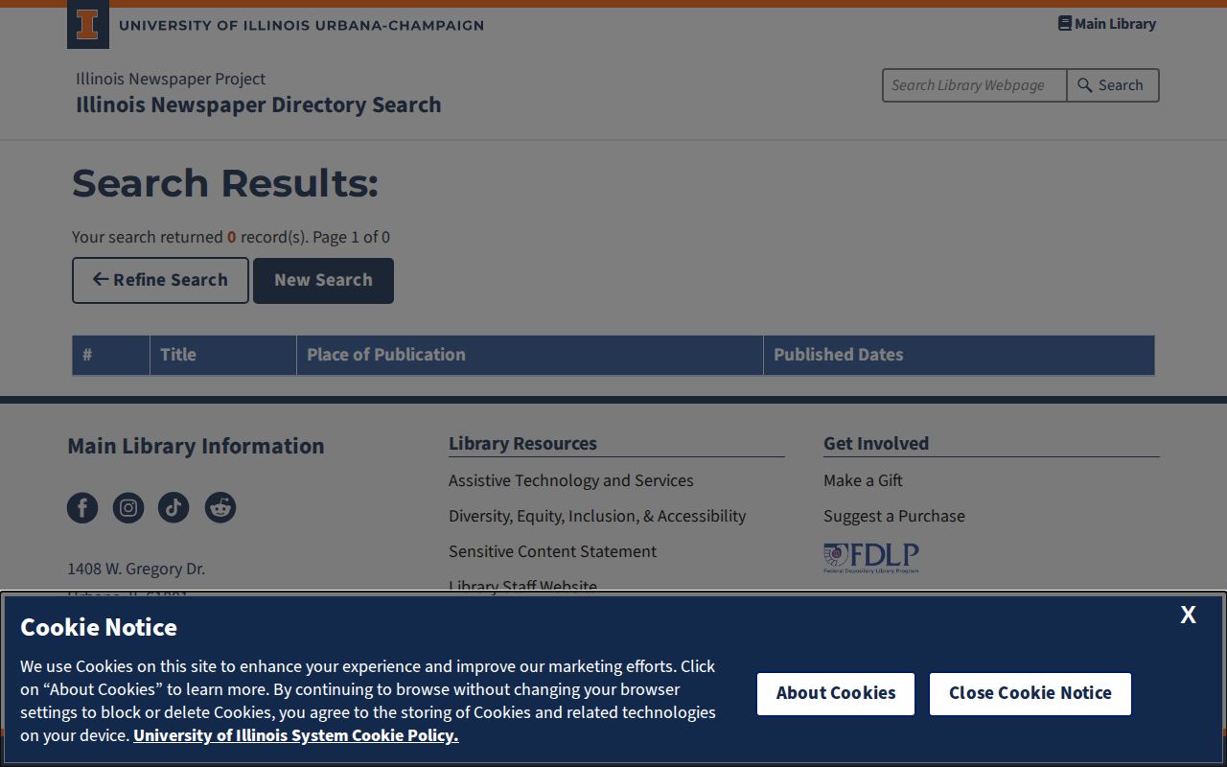Viewport: 1227px width, 767px height.
Task: Click the FDLP logo
Action: point(871,558)
